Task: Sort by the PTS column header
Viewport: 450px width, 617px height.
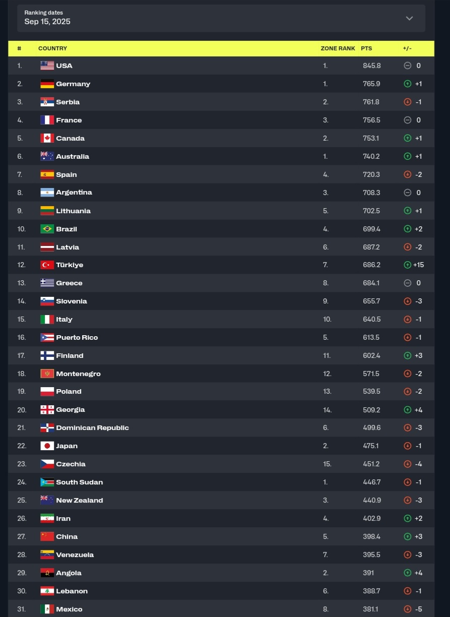Action: pyautogui.click(x=366, y=48)
